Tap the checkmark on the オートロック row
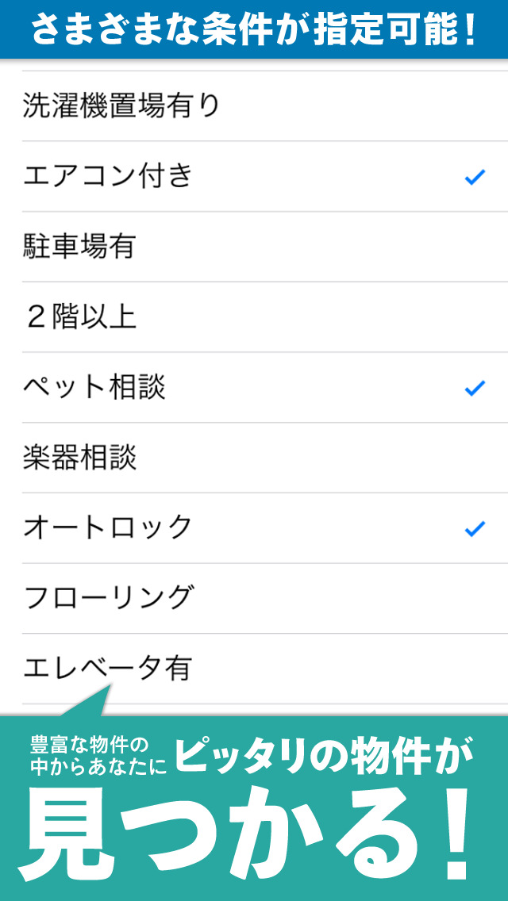Viewport: 508px width, 901px height. [x=475, y=525]
